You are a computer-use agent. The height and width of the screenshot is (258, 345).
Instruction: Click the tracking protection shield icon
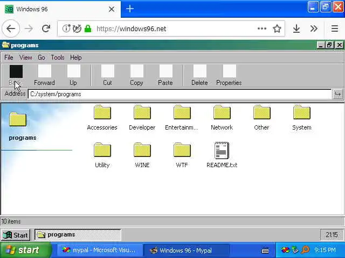click(x=77, y=28)
